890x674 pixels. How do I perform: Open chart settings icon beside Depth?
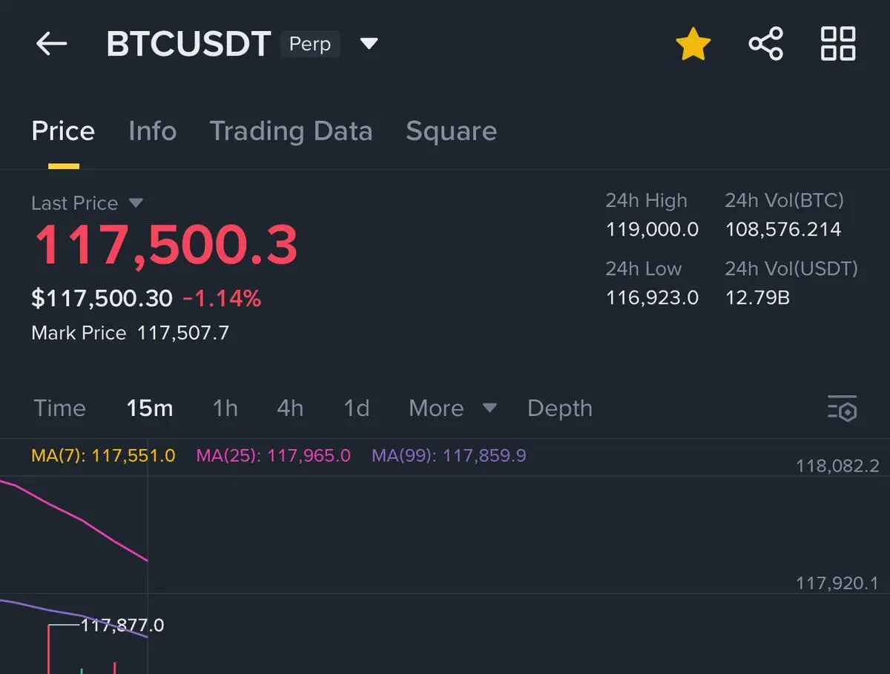click(x=843, y=409)
